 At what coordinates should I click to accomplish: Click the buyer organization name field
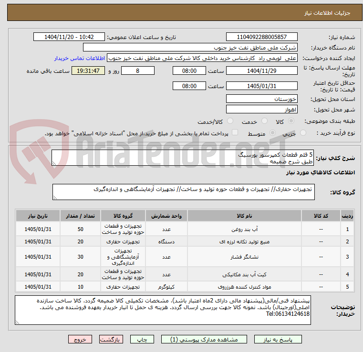pyautogui.click(x=190, y=47)
